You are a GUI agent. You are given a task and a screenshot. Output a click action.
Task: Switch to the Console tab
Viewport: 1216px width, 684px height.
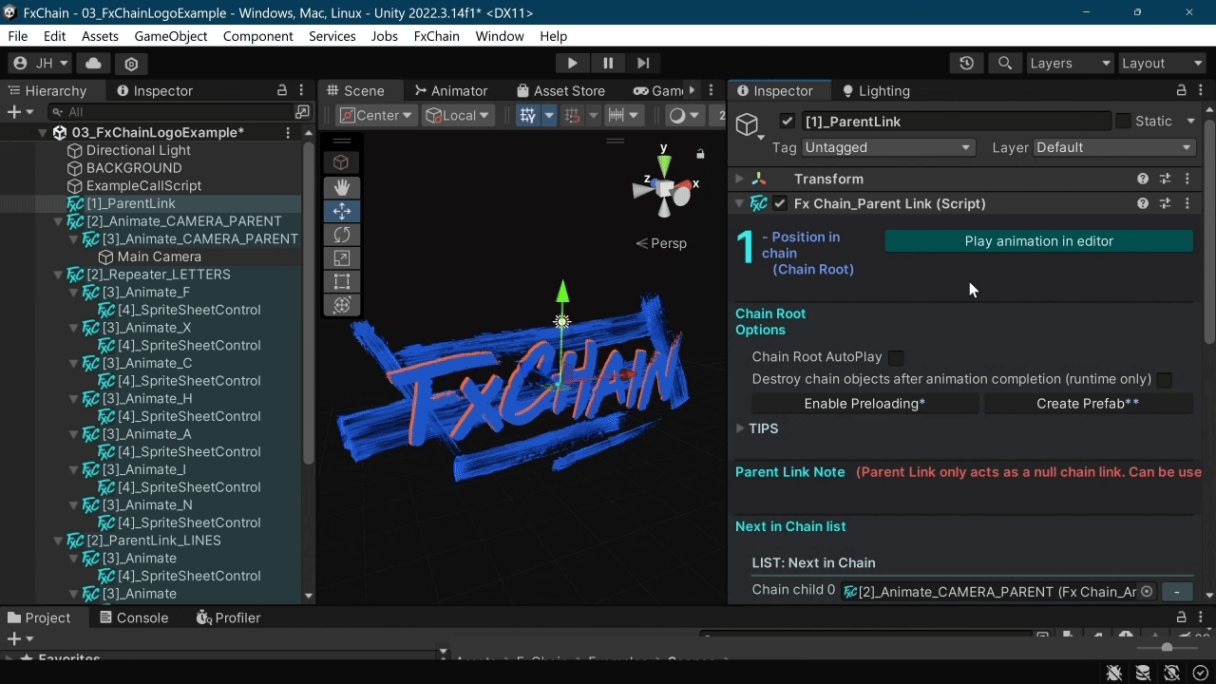pos(134,617)
